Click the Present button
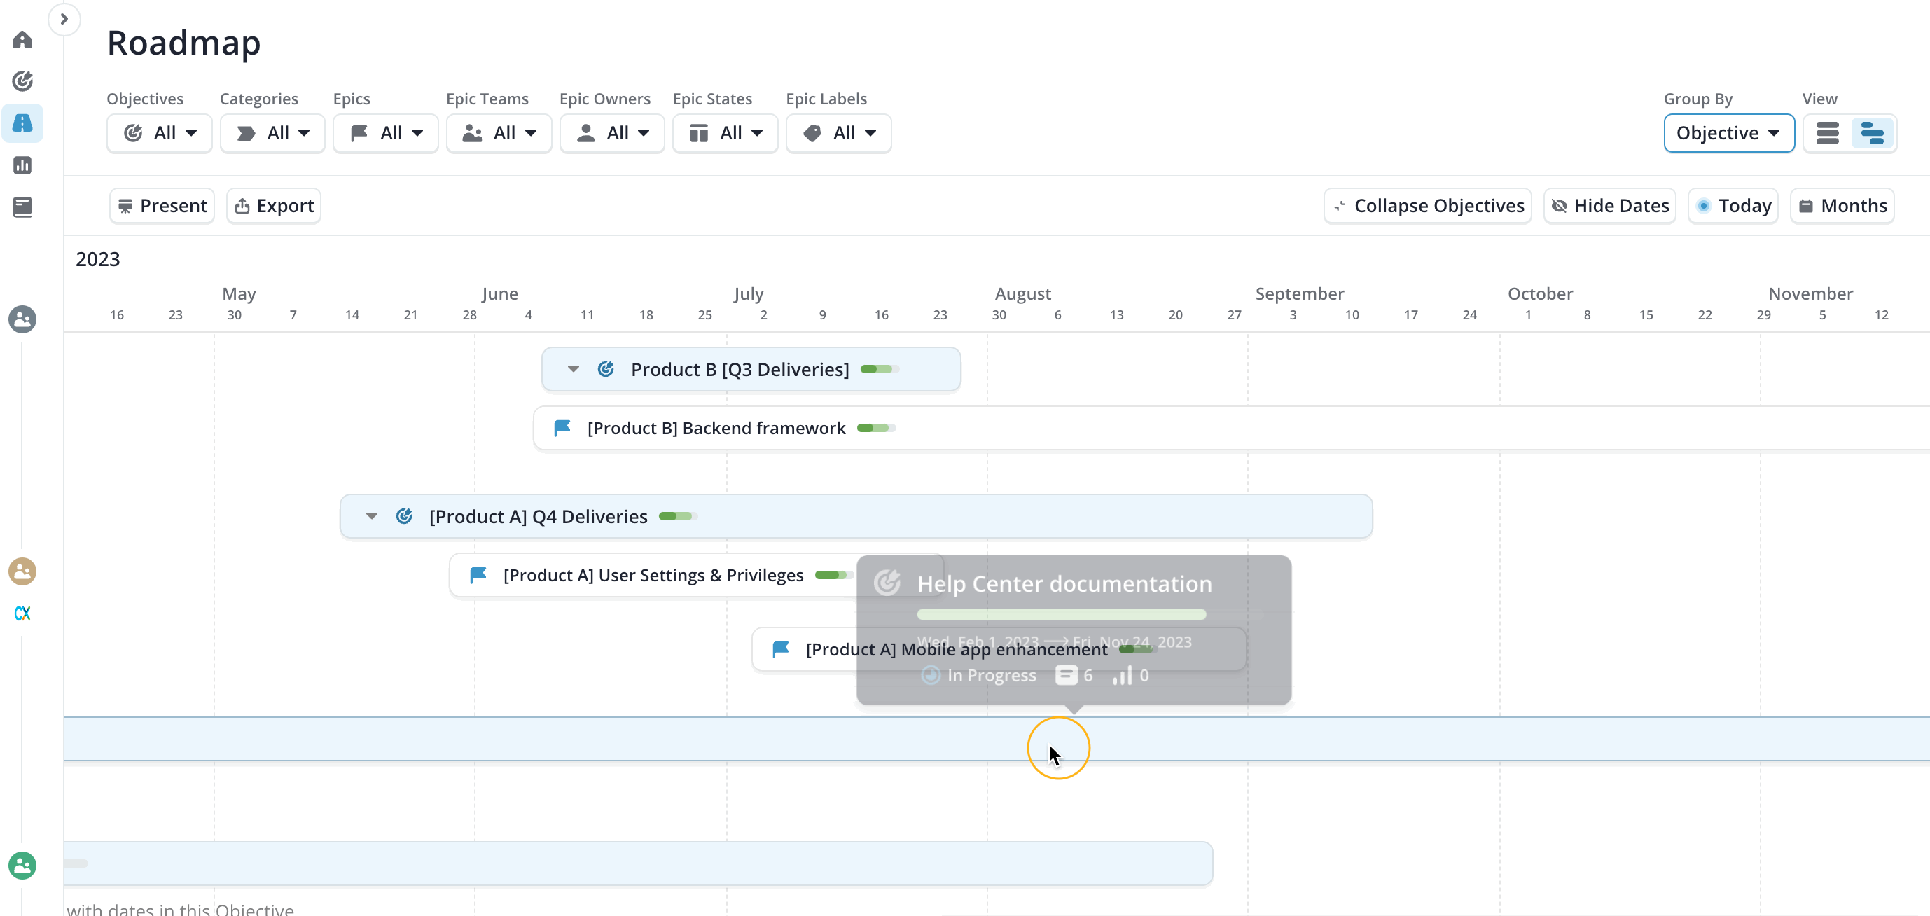Image resolution: width=1930 pixels, height=916 pixels. coord(162,206)
